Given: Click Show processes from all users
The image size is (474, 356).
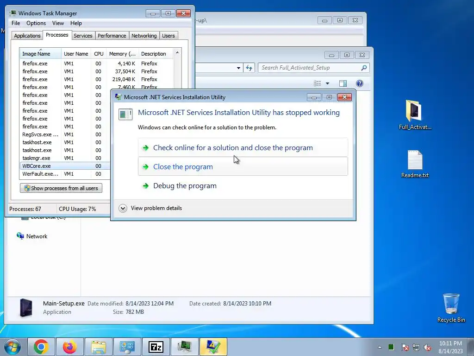Looking at the screenshot, I should point(61,188).
